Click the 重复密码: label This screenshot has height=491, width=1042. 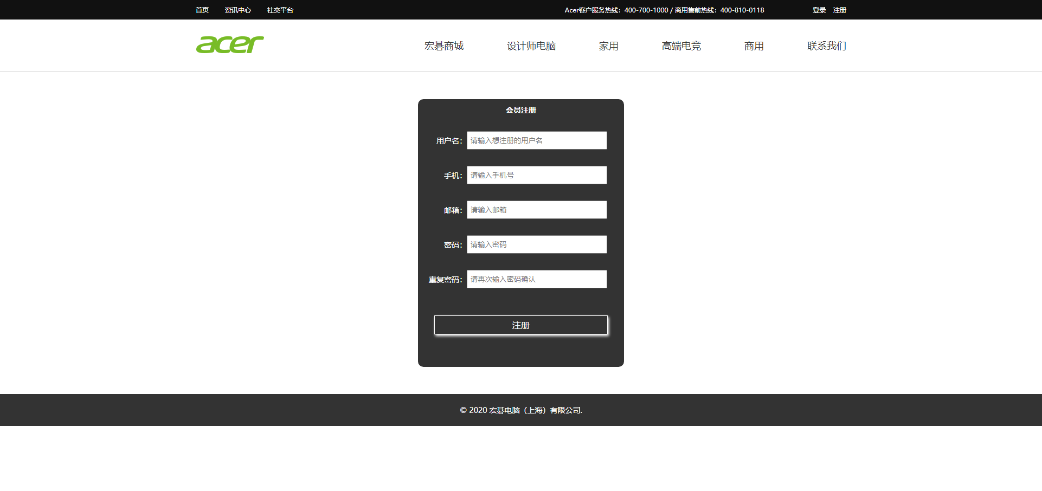pyautogui.click(x=446, y=280)
